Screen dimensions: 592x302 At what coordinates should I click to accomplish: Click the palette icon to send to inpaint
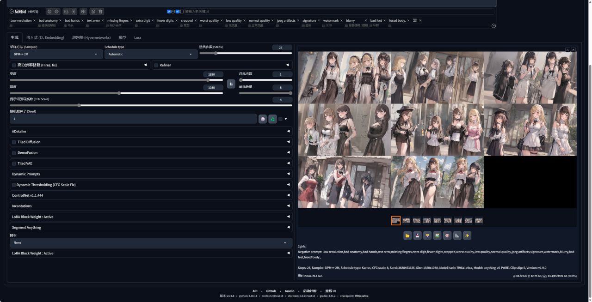tap(447, 236)
